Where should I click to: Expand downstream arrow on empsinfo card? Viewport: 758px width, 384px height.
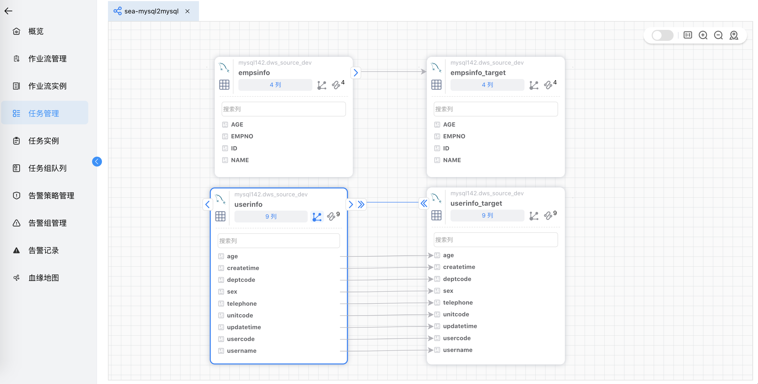pos(355,72)
